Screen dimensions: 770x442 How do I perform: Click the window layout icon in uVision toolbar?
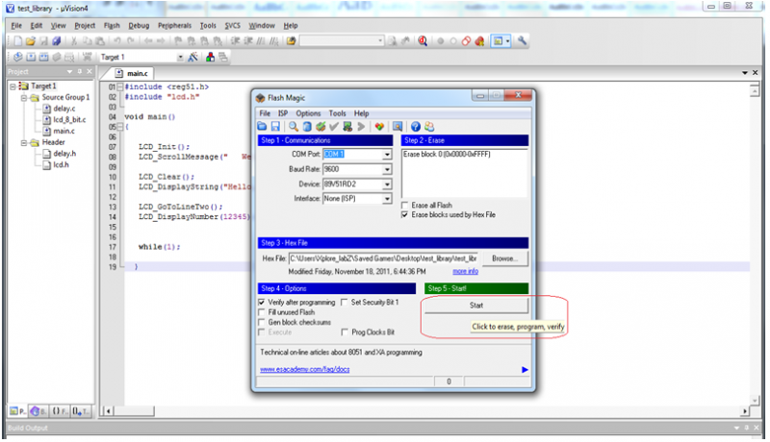click(x=498, y=41)
